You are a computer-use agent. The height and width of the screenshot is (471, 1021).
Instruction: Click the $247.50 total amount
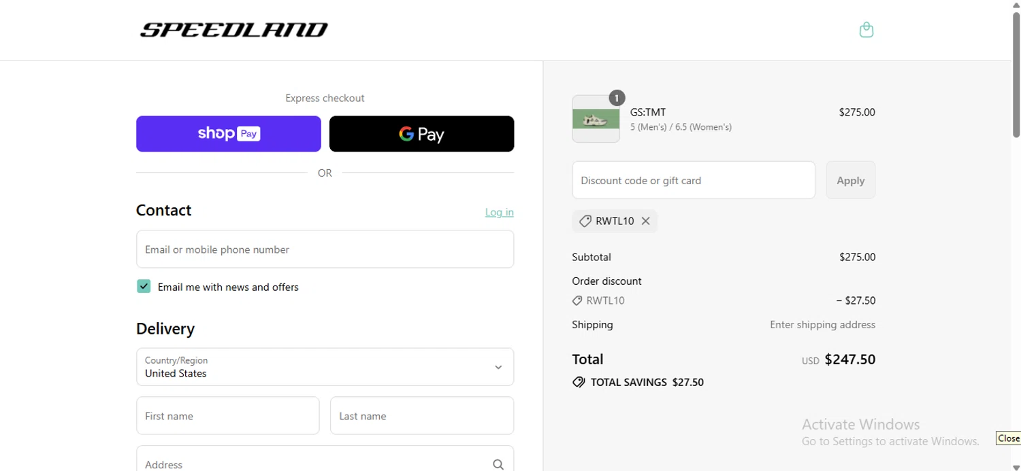click(x=849, y=360)
